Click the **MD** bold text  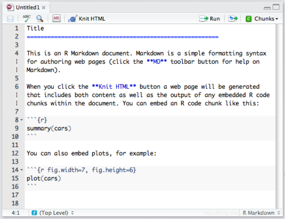pyautogui.click(x=157, y=61)
